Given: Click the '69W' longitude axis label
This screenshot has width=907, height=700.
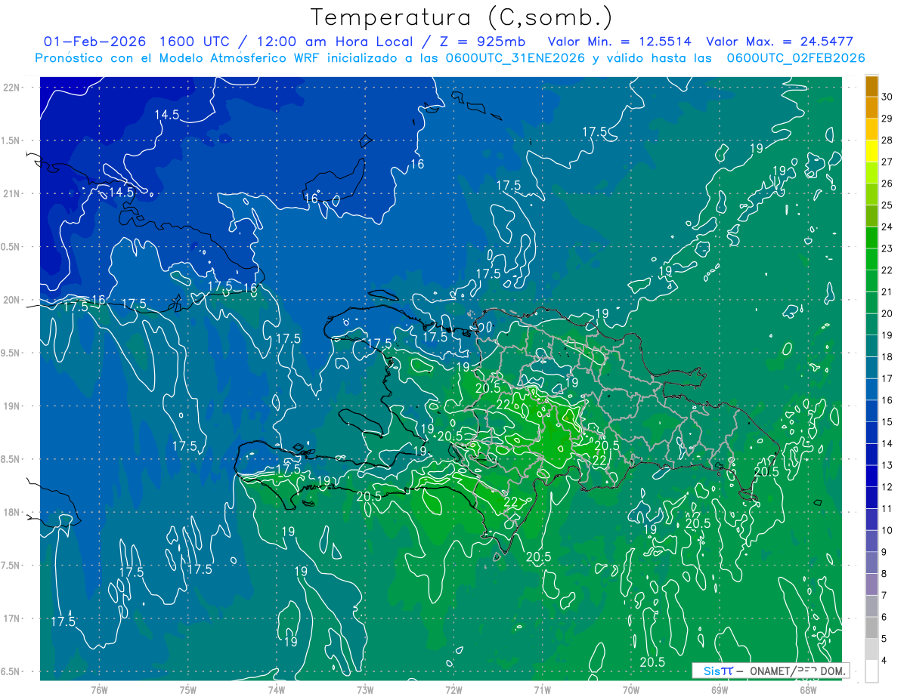Looking at the screenshot, I should pos(719,690).
